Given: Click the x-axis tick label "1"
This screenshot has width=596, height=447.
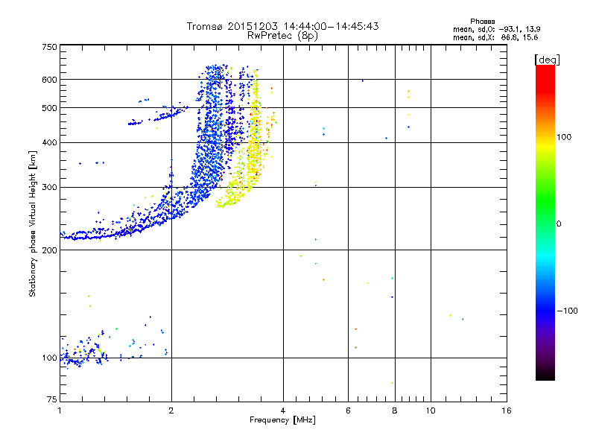Looking at the screenshot, I should click(60, 410).
